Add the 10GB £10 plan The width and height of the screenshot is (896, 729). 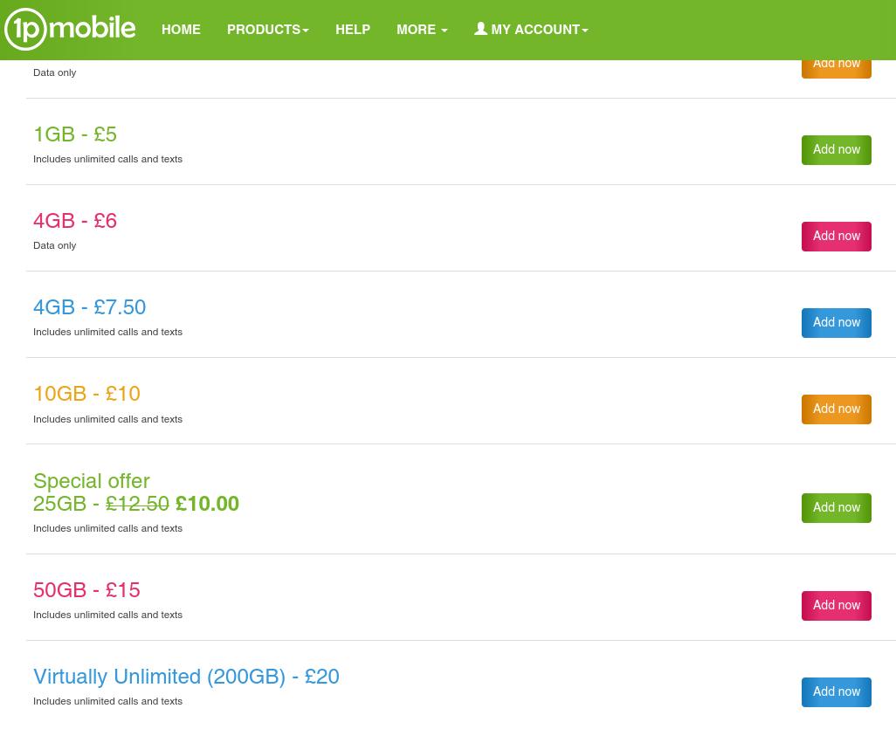pyautogui.click(x=836, y=409)
